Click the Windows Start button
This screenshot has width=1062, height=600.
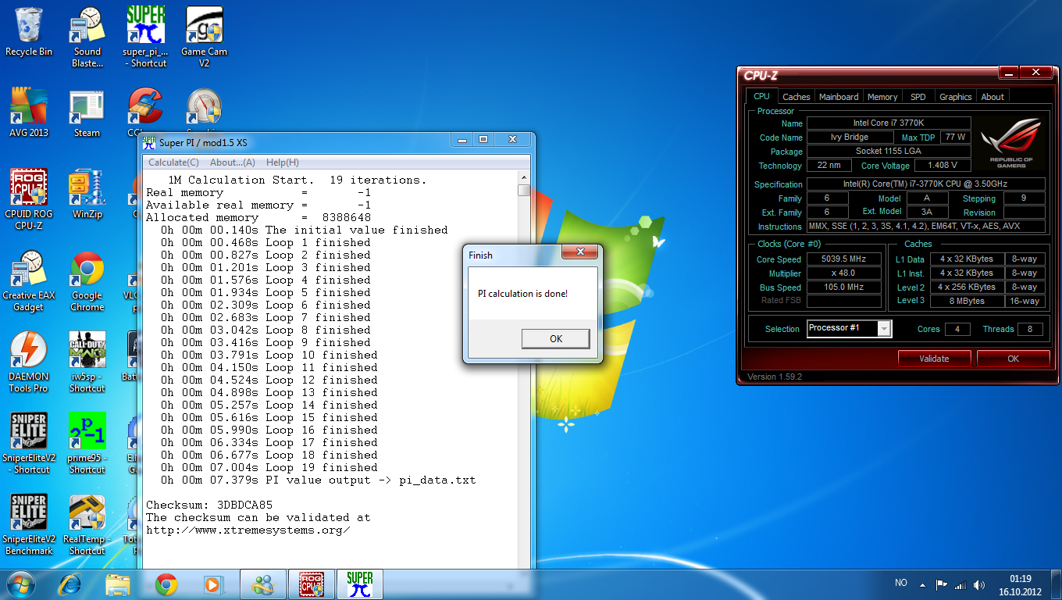click(x=21, y=584)
